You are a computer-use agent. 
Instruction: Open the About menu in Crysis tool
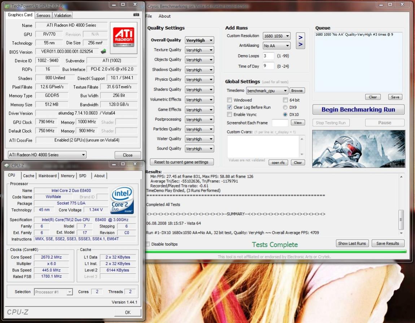tap(164, 16)
